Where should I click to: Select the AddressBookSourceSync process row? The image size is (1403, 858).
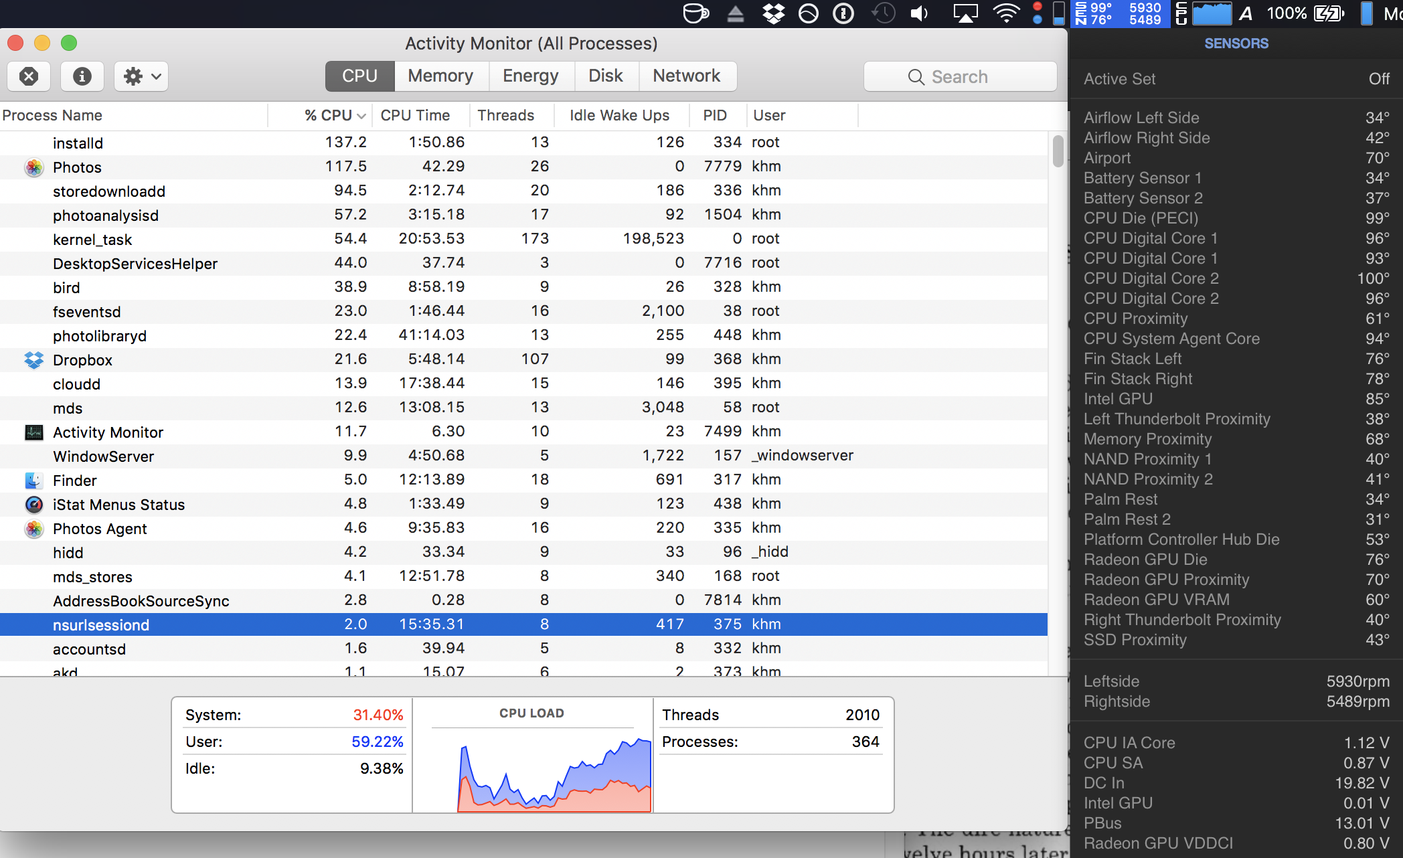523,600
